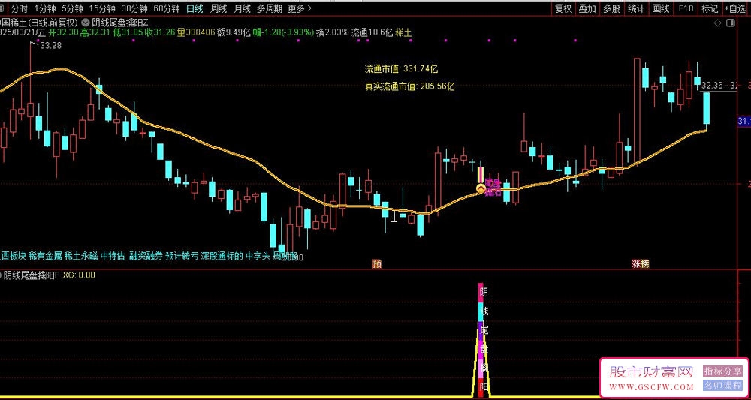Click 换2.83% turnover rate value

(333, 32)
